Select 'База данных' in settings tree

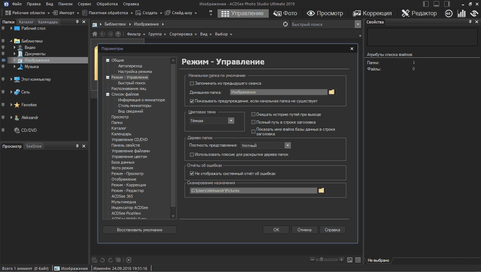click(x=123, y=162)
